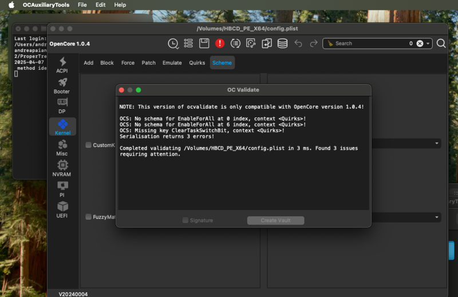Image resolution: width=458 pixels, height=297 pixels.
Task: Switch to the Patch tab
Action: pos(149,63)
